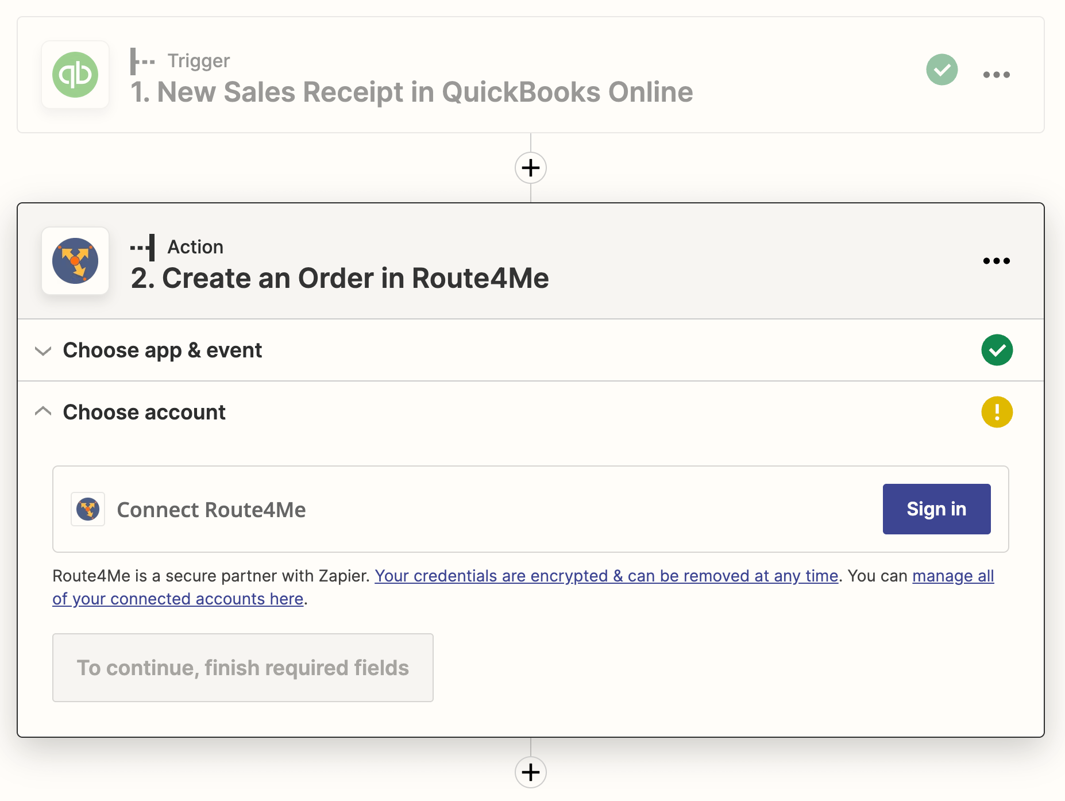Open the three-dot menu for the Action step
Viewport: 1065px width, 801px height.
pyautogui.click(x=996, y=261)
